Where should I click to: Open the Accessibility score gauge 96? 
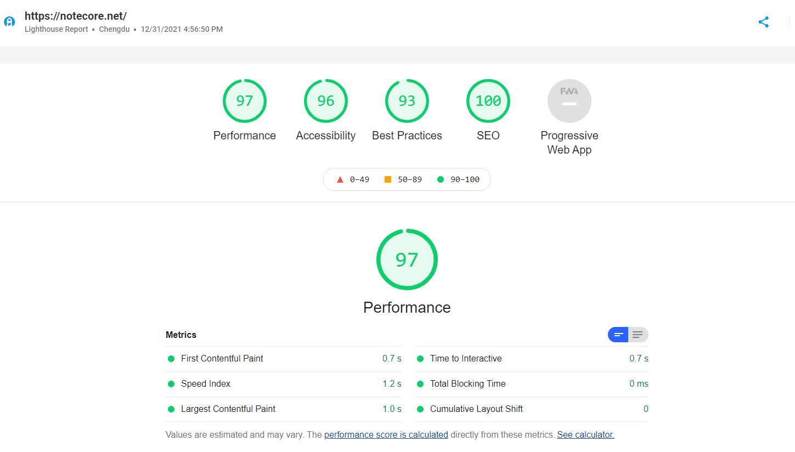pyautogui.click(x=326, y=101)
